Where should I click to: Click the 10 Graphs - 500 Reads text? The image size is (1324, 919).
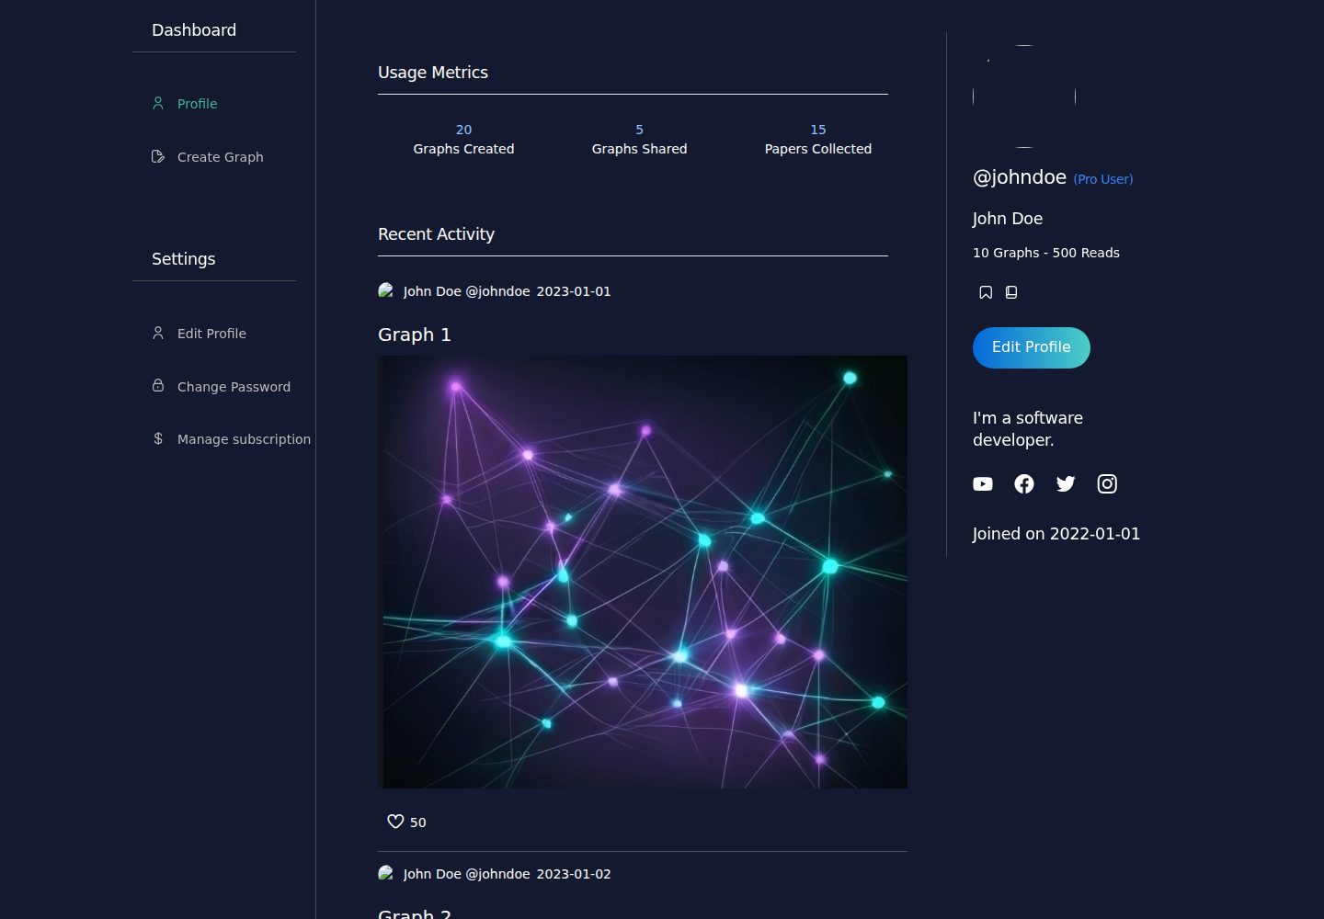tap(1046, 253)
